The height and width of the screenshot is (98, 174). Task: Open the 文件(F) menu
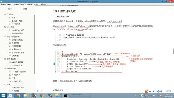[x=3, y=4]
